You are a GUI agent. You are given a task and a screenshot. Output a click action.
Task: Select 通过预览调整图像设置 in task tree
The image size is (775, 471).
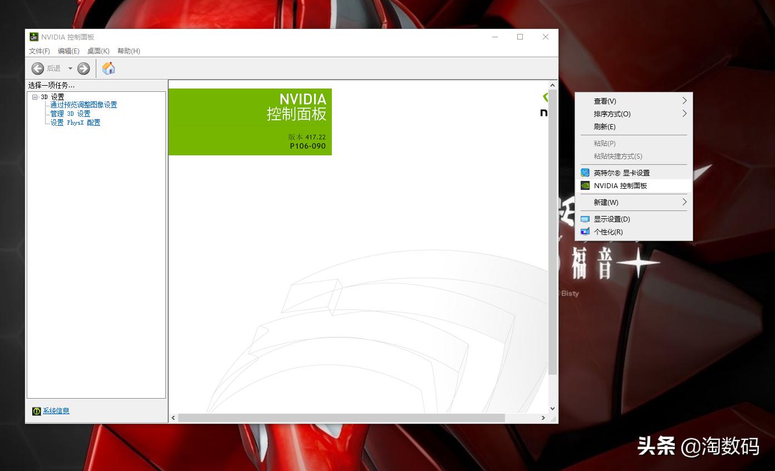tap(84, 105)
